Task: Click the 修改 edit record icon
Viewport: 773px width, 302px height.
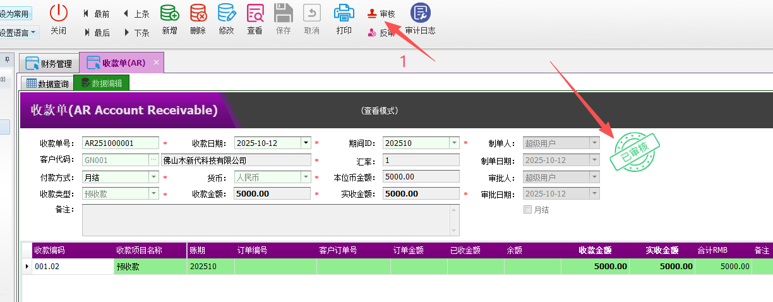Action: tap(226, 13)
